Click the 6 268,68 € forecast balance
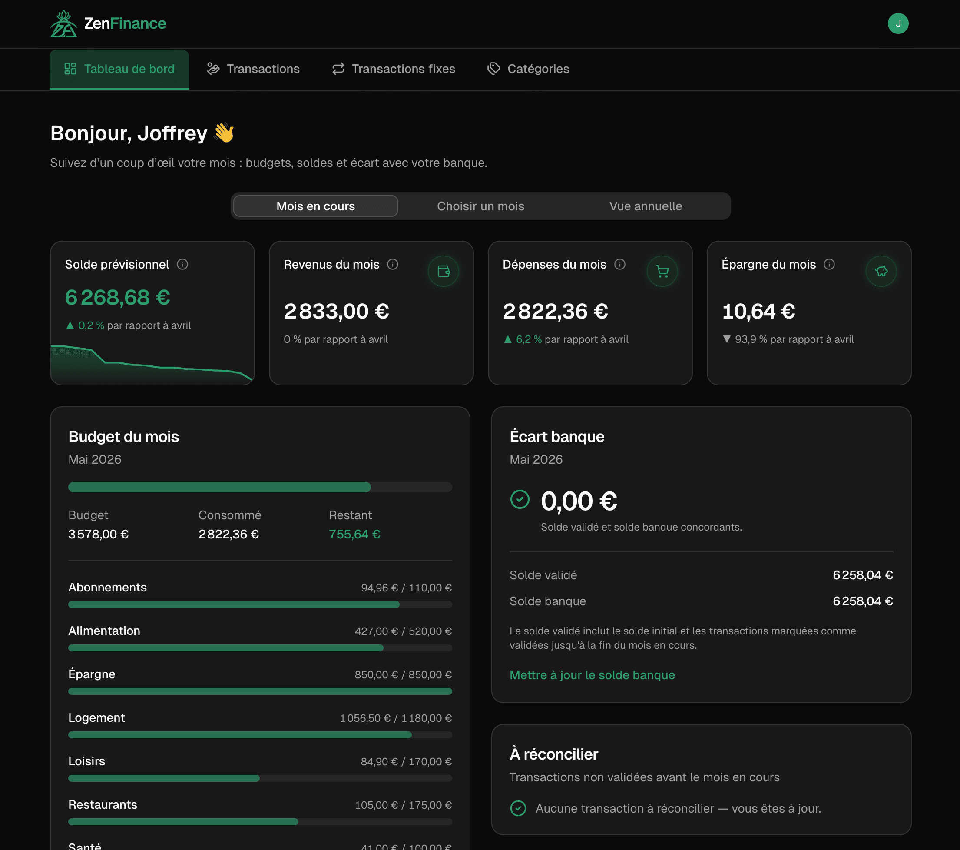 pyautogui.click(x=117, y=297)
